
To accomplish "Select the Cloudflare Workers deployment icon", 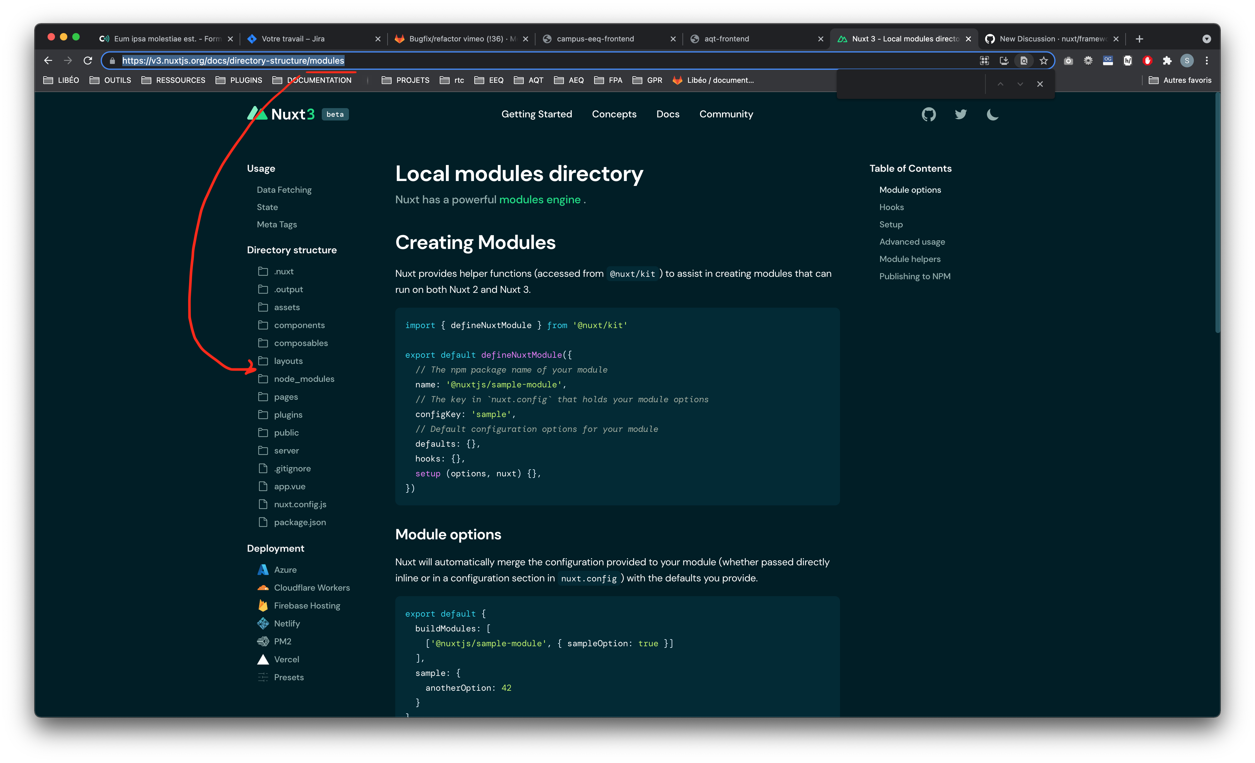I will pos(263,587).
